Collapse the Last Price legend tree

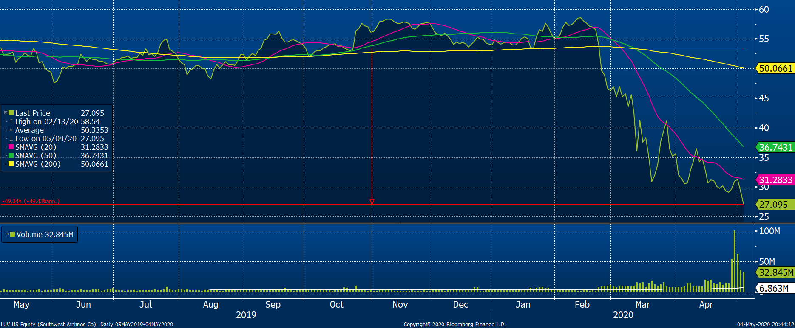click(6, 113)
